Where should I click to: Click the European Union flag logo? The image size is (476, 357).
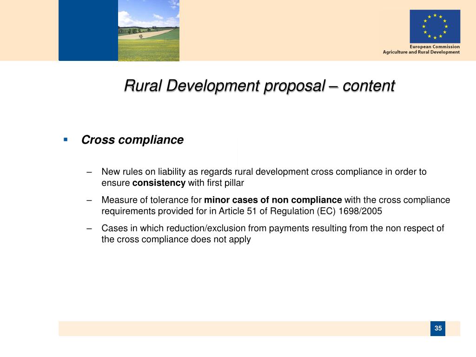click(435, 26)
